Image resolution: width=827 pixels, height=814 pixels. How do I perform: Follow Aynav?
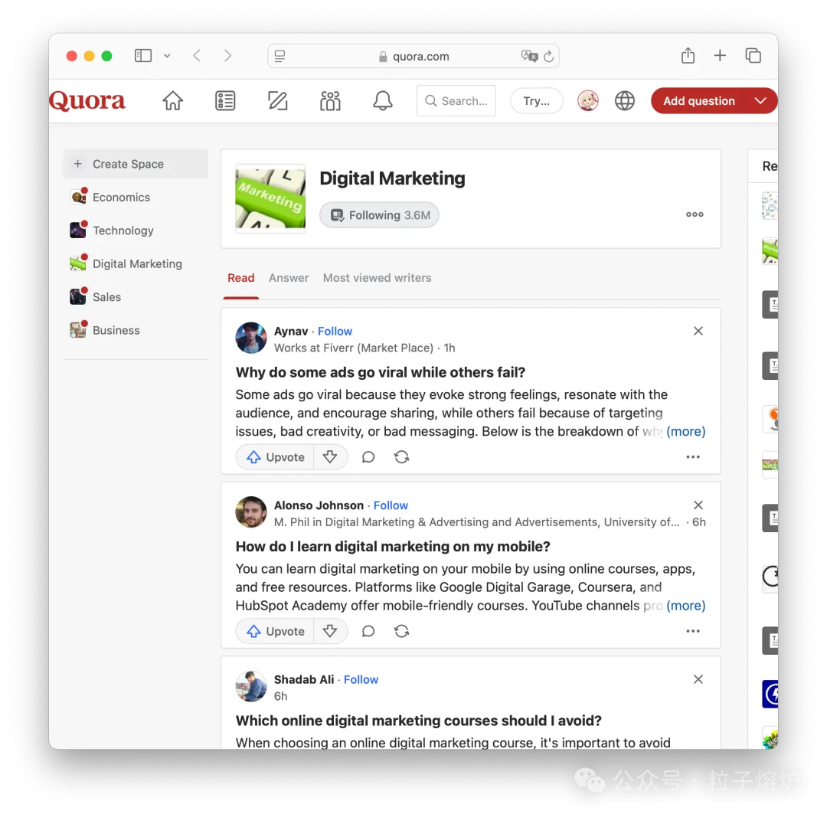[335, 332]
